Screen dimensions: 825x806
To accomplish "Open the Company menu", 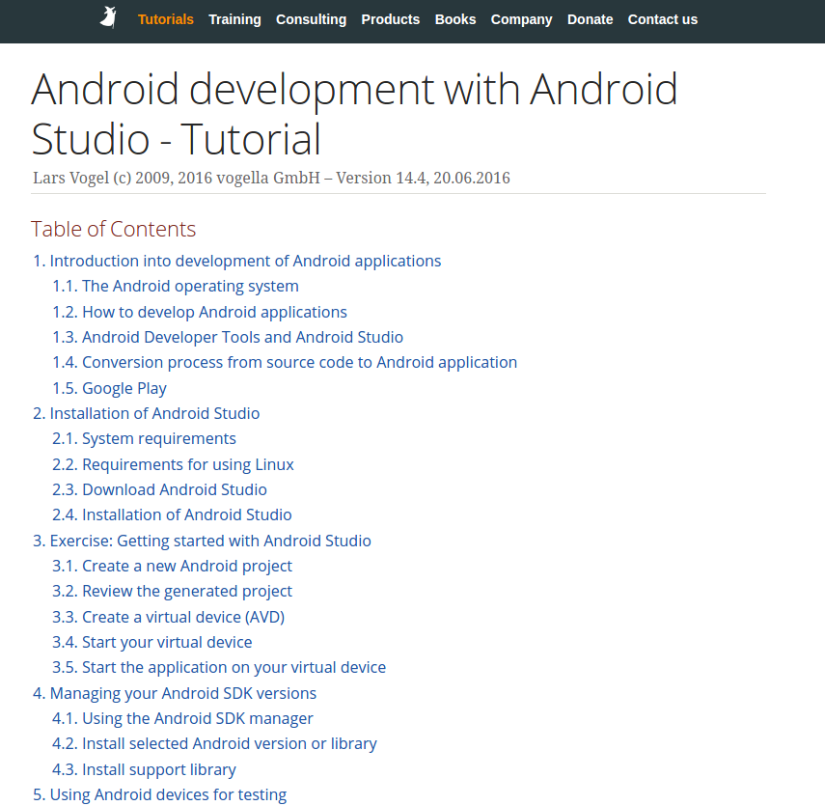I will point(521,19).
